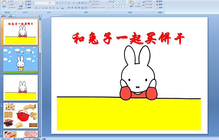Click the Arrange (排列) icon
Screen dimensions: 219x140
pos(131,3)
